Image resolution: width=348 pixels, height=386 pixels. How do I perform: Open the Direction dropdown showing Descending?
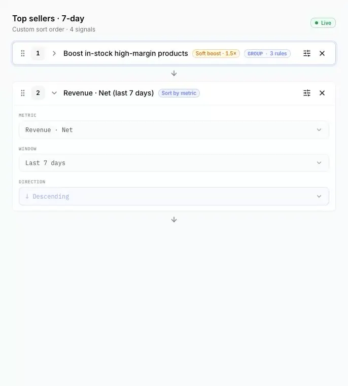click(x=174, y=196)
